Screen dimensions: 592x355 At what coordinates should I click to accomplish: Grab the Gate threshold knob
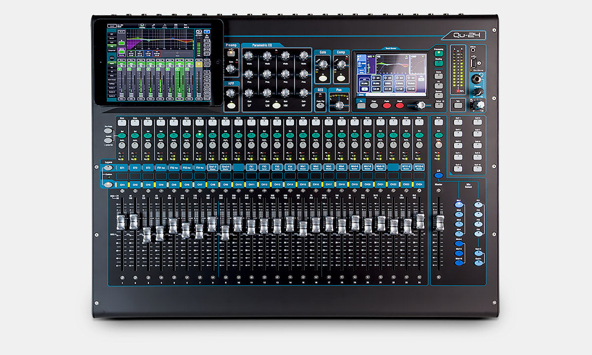pyautogui.click(x=323, y=64)
